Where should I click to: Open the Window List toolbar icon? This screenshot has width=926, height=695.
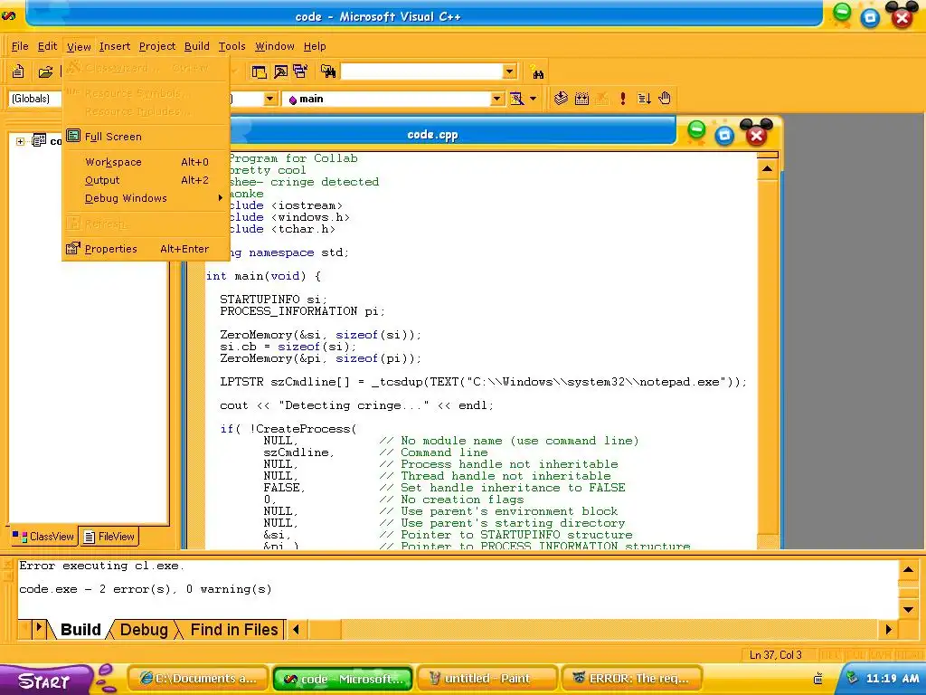[300, 72]
